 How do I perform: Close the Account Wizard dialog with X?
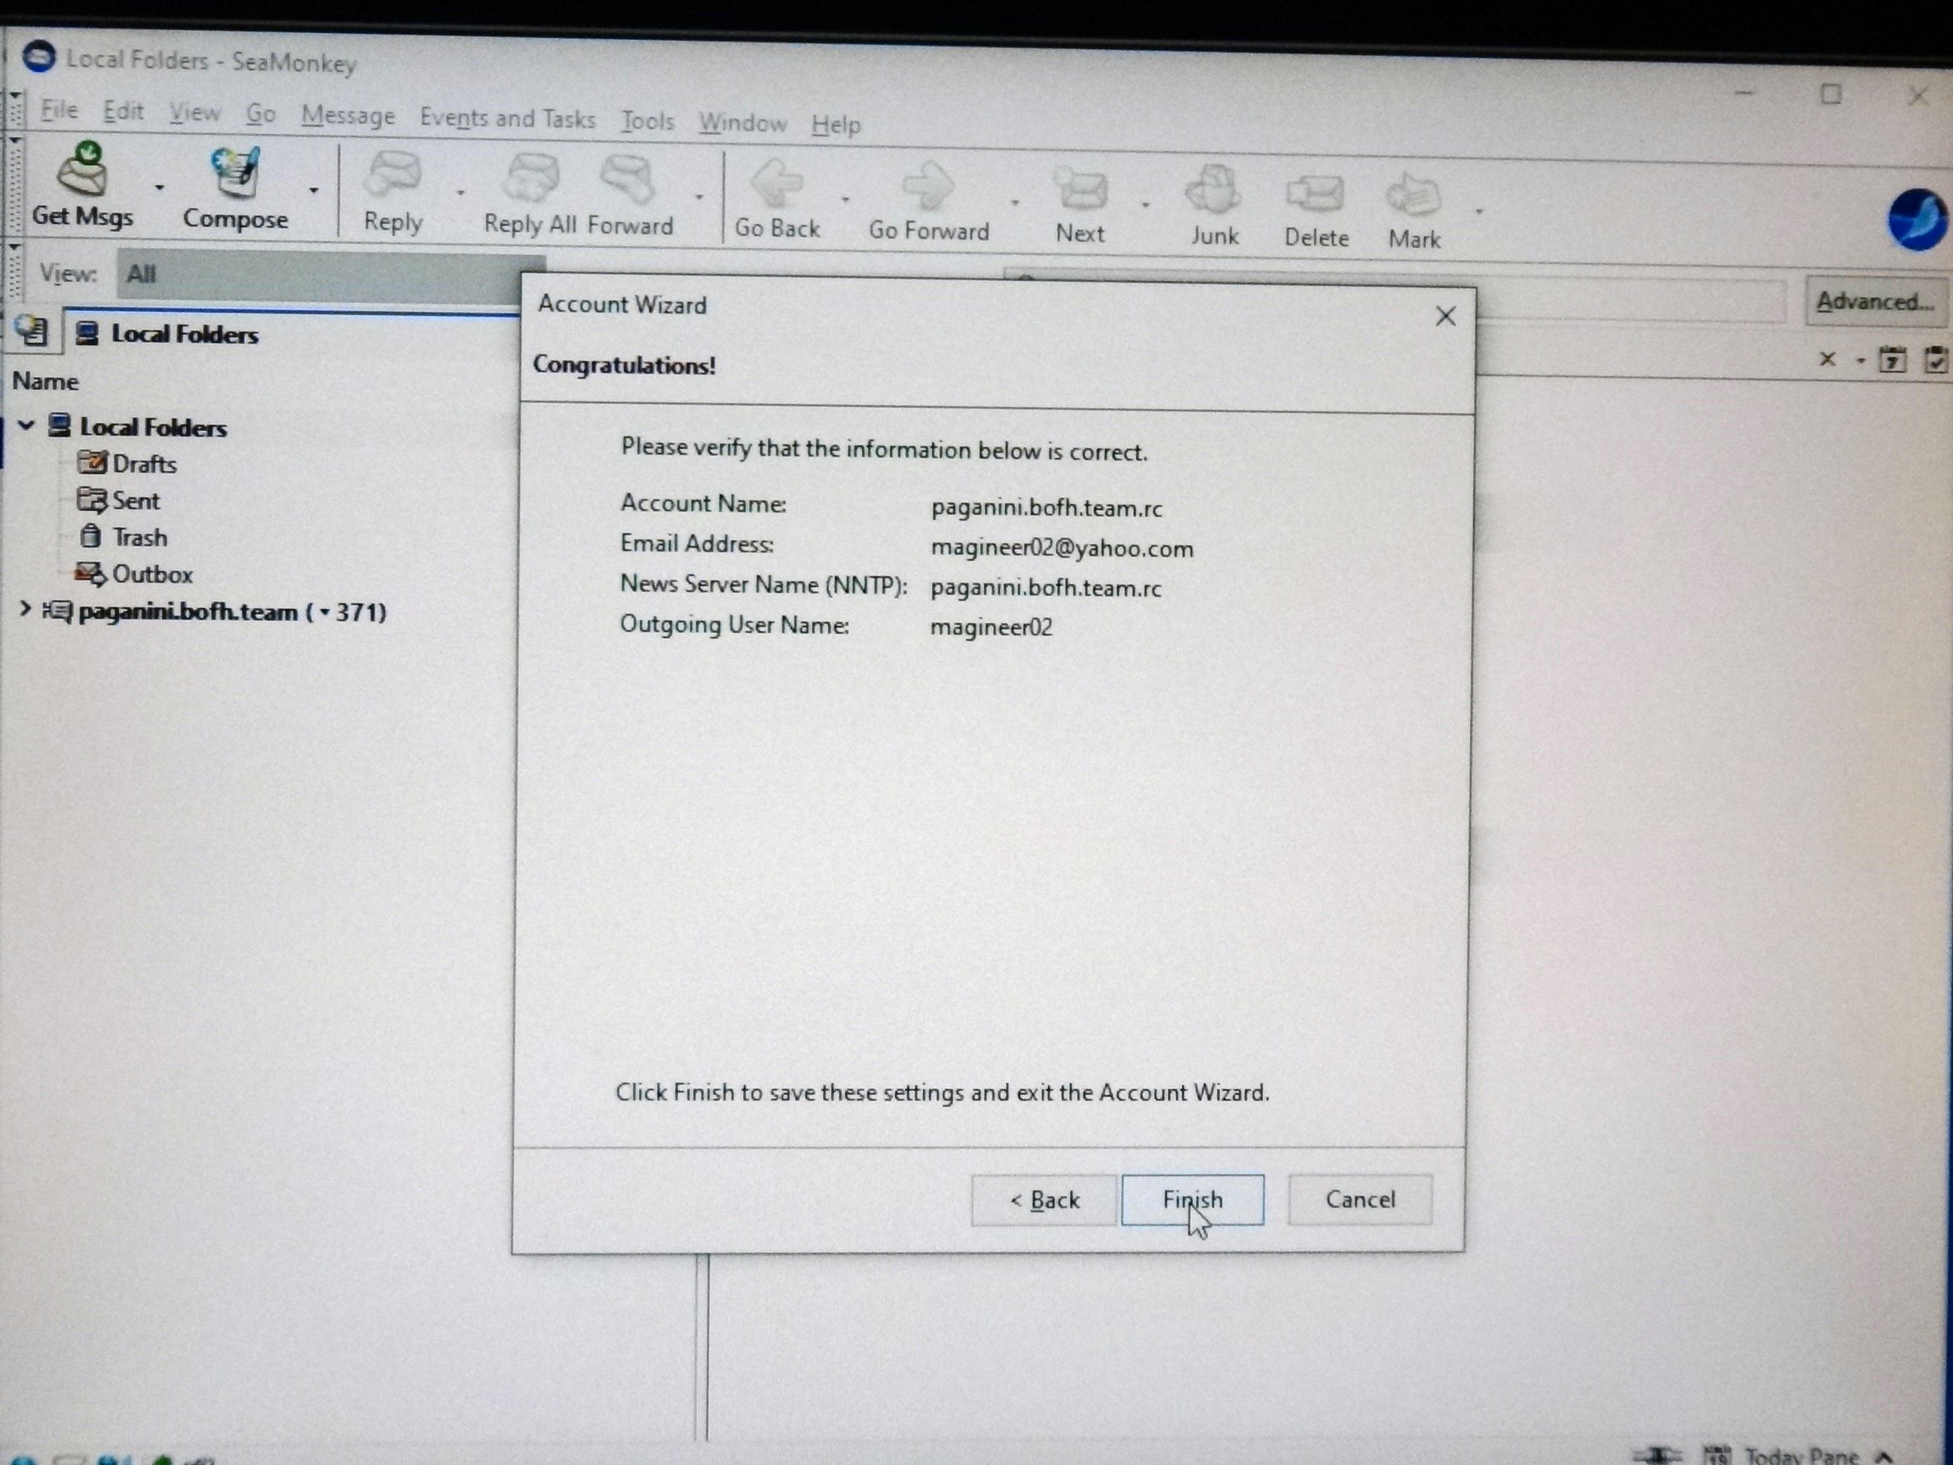click(1445, 317)
